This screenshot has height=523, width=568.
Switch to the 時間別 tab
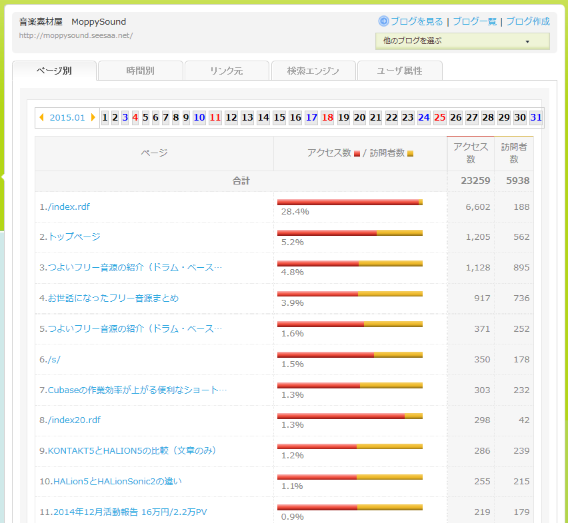pyautogui.click(x=140, y=71)
